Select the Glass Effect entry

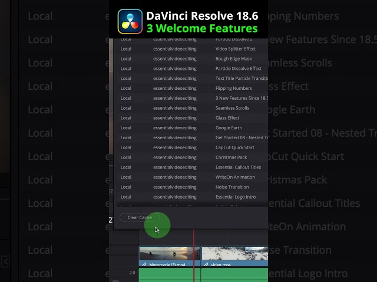193,117
